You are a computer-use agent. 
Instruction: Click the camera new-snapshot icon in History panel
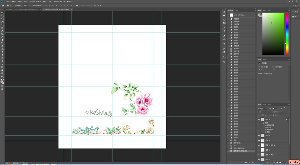coord(249,163)
